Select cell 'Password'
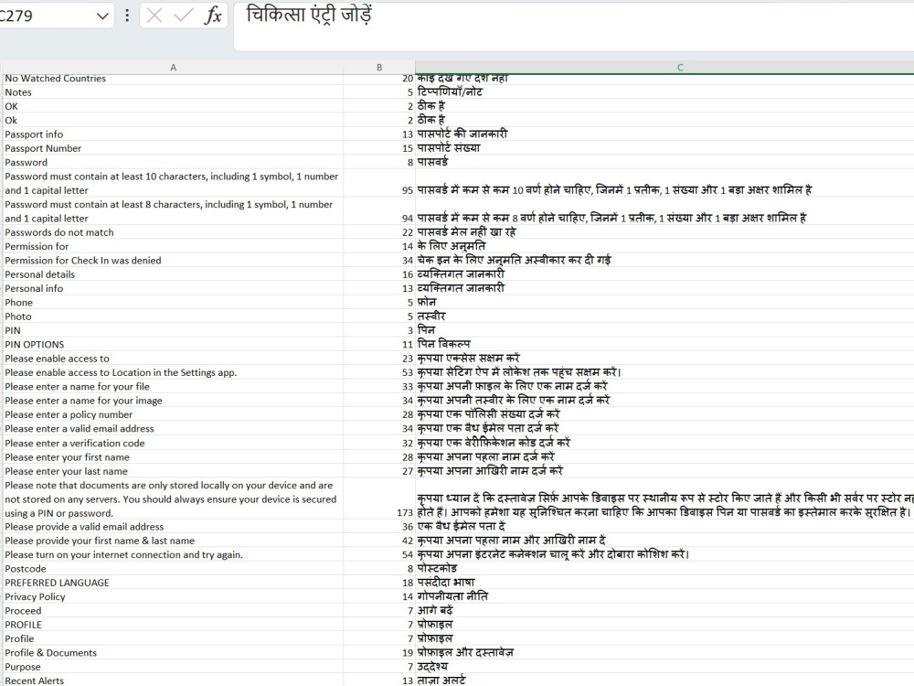 coord(173,162)
